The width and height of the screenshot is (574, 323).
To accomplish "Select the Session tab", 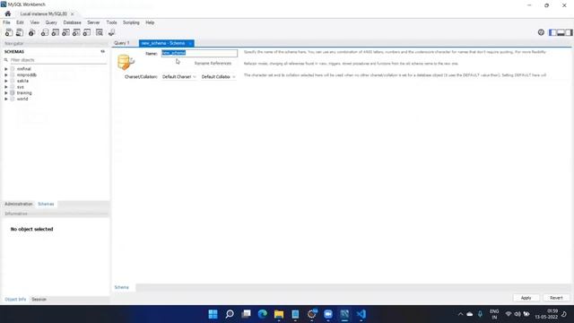I will [39, 299].
